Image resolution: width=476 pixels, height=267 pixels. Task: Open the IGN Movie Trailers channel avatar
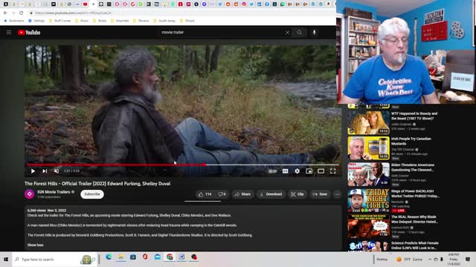30,194
